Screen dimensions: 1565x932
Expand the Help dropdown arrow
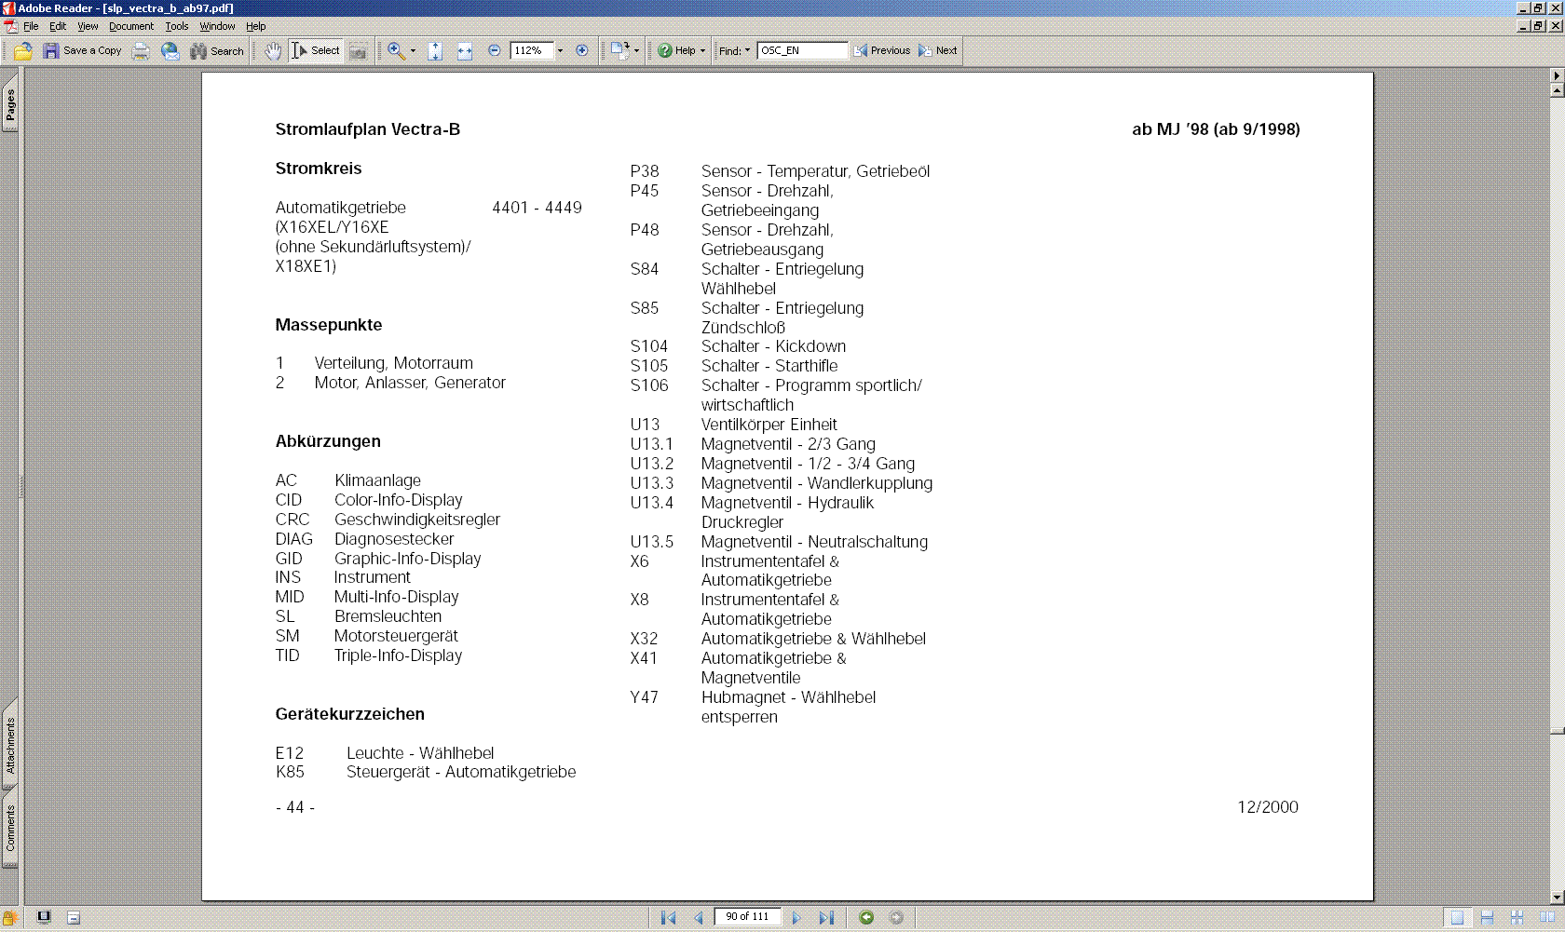click(702, 51)
